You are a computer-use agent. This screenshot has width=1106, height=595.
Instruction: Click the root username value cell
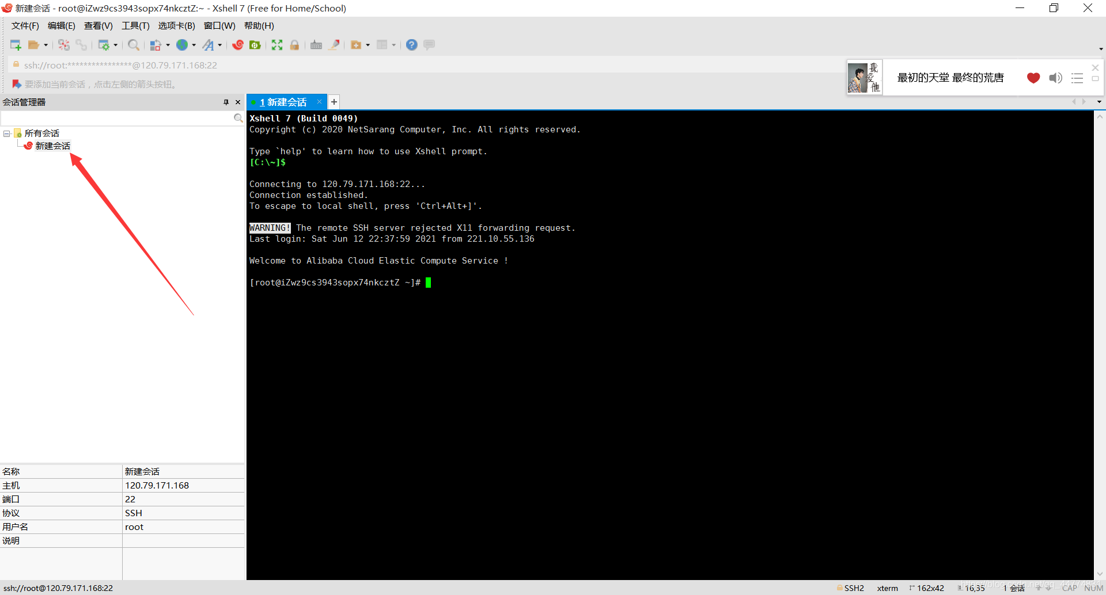click(183, 527)
